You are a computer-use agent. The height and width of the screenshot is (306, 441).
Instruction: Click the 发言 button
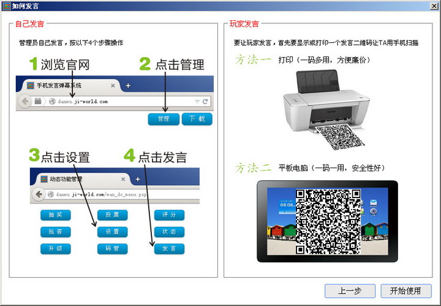[x=169, y=248]
